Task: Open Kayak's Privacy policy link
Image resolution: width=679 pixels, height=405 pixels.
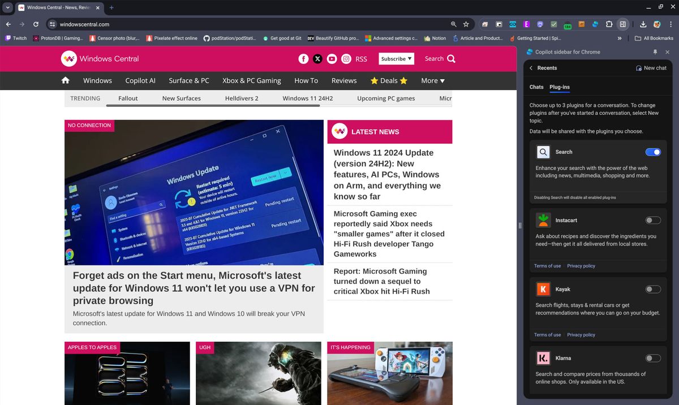Action: 581,334
